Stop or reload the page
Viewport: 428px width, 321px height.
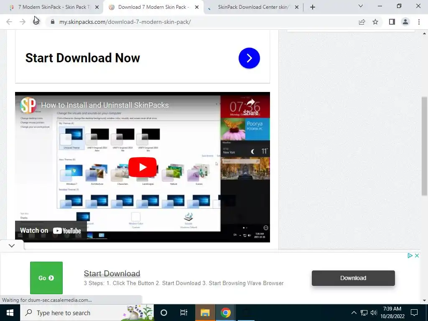point(36,22)
